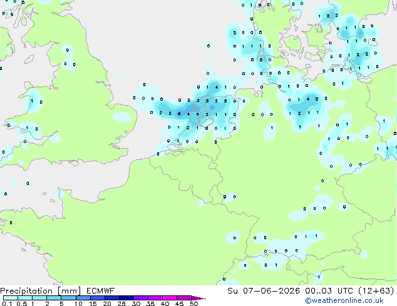Viewport: 397px width, 306px height.
Task: Click the "30" legend scale label
Action: [x=136, y=304]
